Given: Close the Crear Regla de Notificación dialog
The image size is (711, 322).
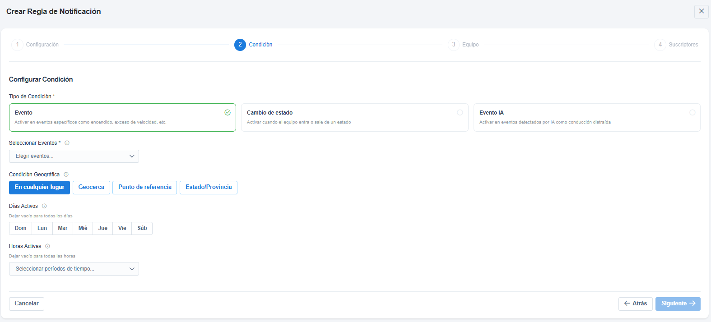Looking at the screenshot, I should 701,11.
